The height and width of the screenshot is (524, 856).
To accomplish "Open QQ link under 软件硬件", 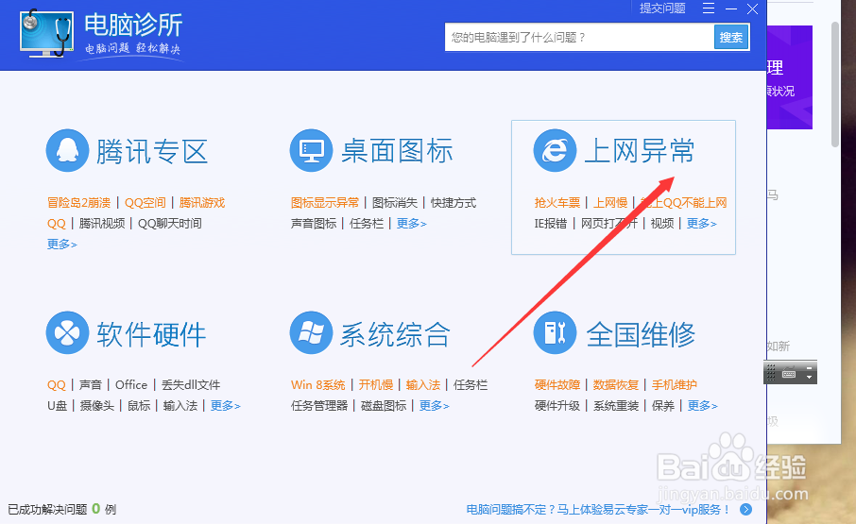I will pyautogui.click(x=57, y=385).
